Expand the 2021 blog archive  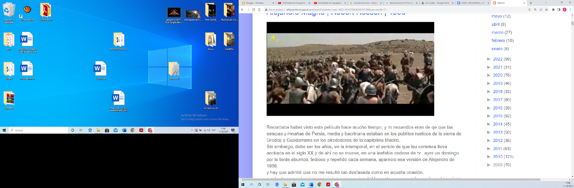(x=489, y=67)
